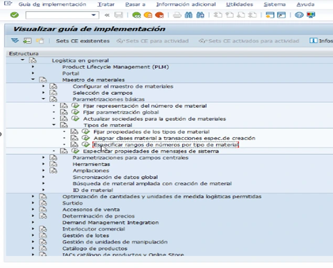Viewport: 333px width, 268px height.
Task: Select Optimización de cantidades y unidades row
Action: click(162, 197)
